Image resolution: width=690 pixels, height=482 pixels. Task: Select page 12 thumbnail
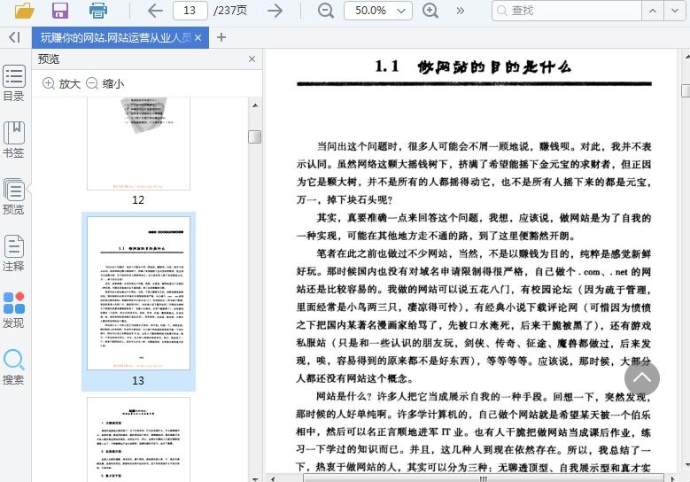pos(138,144)
